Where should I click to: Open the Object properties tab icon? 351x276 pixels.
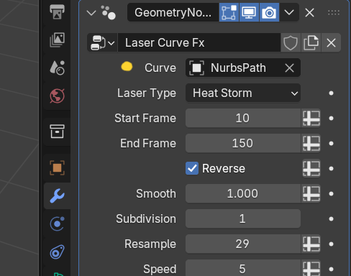[57, 168]
